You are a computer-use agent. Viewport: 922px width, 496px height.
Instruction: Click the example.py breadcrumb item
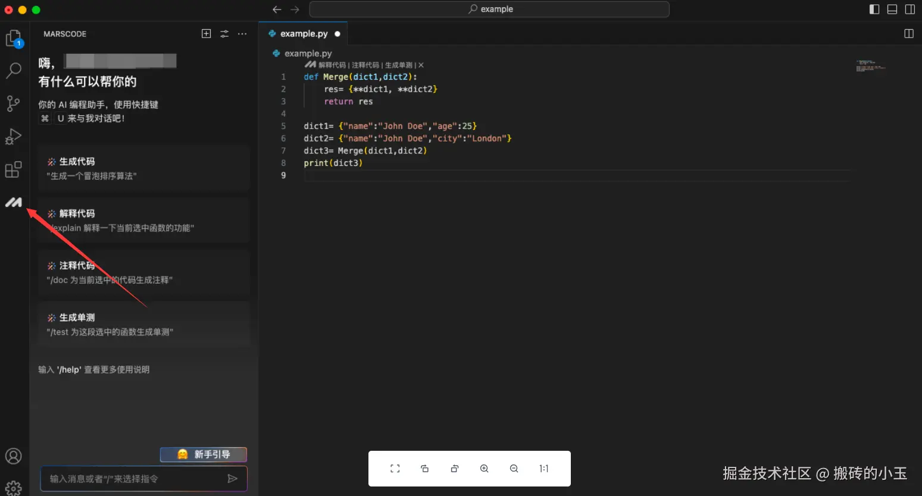308,54
